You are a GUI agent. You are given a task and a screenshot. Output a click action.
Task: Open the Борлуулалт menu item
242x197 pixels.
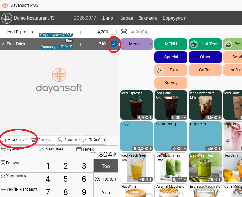point(175,18)
